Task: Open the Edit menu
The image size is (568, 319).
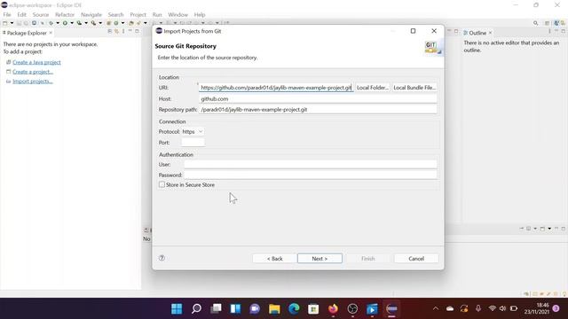Action: [21, 14]
